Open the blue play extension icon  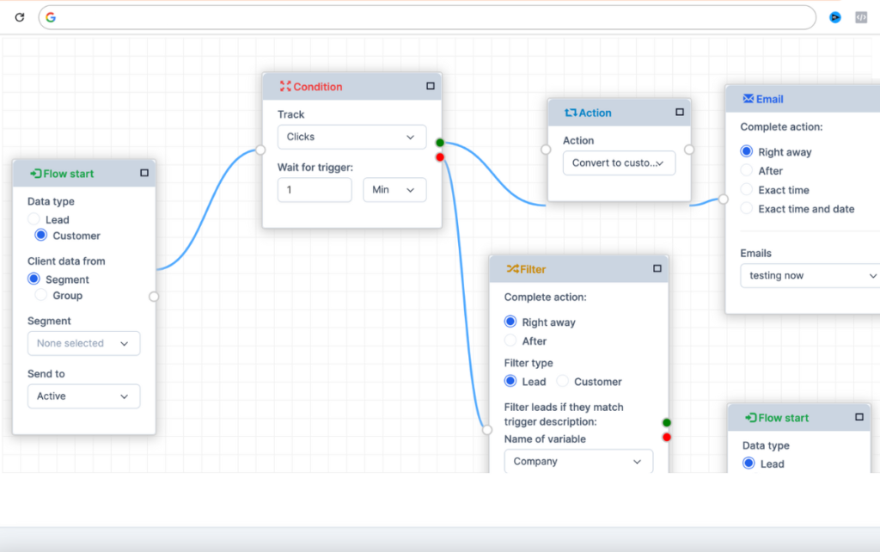(x=835, y=17)
